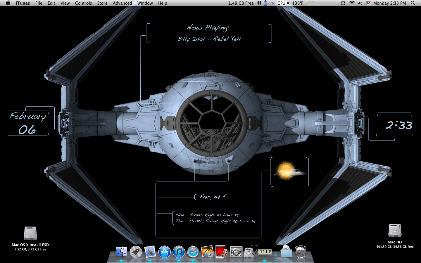The height and width of the screenshot is (263, 421).
Task: Click the shield-like icon beside memory readout
Action: tap(259, 3)
